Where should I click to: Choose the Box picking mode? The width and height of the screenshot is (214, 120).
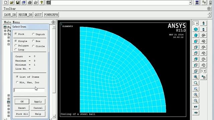coord(33,41)
